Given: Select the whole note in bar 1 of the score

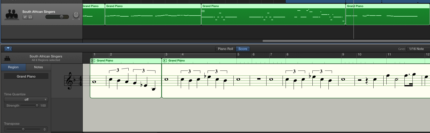Looking at the screenshot, I should click(94, 82).
